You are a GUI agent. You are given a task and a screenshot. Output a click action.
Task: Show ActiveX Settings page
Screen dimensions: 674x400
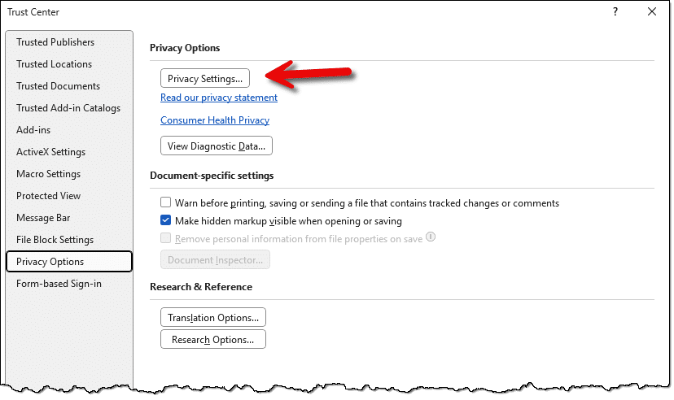(x=50, y=152)
